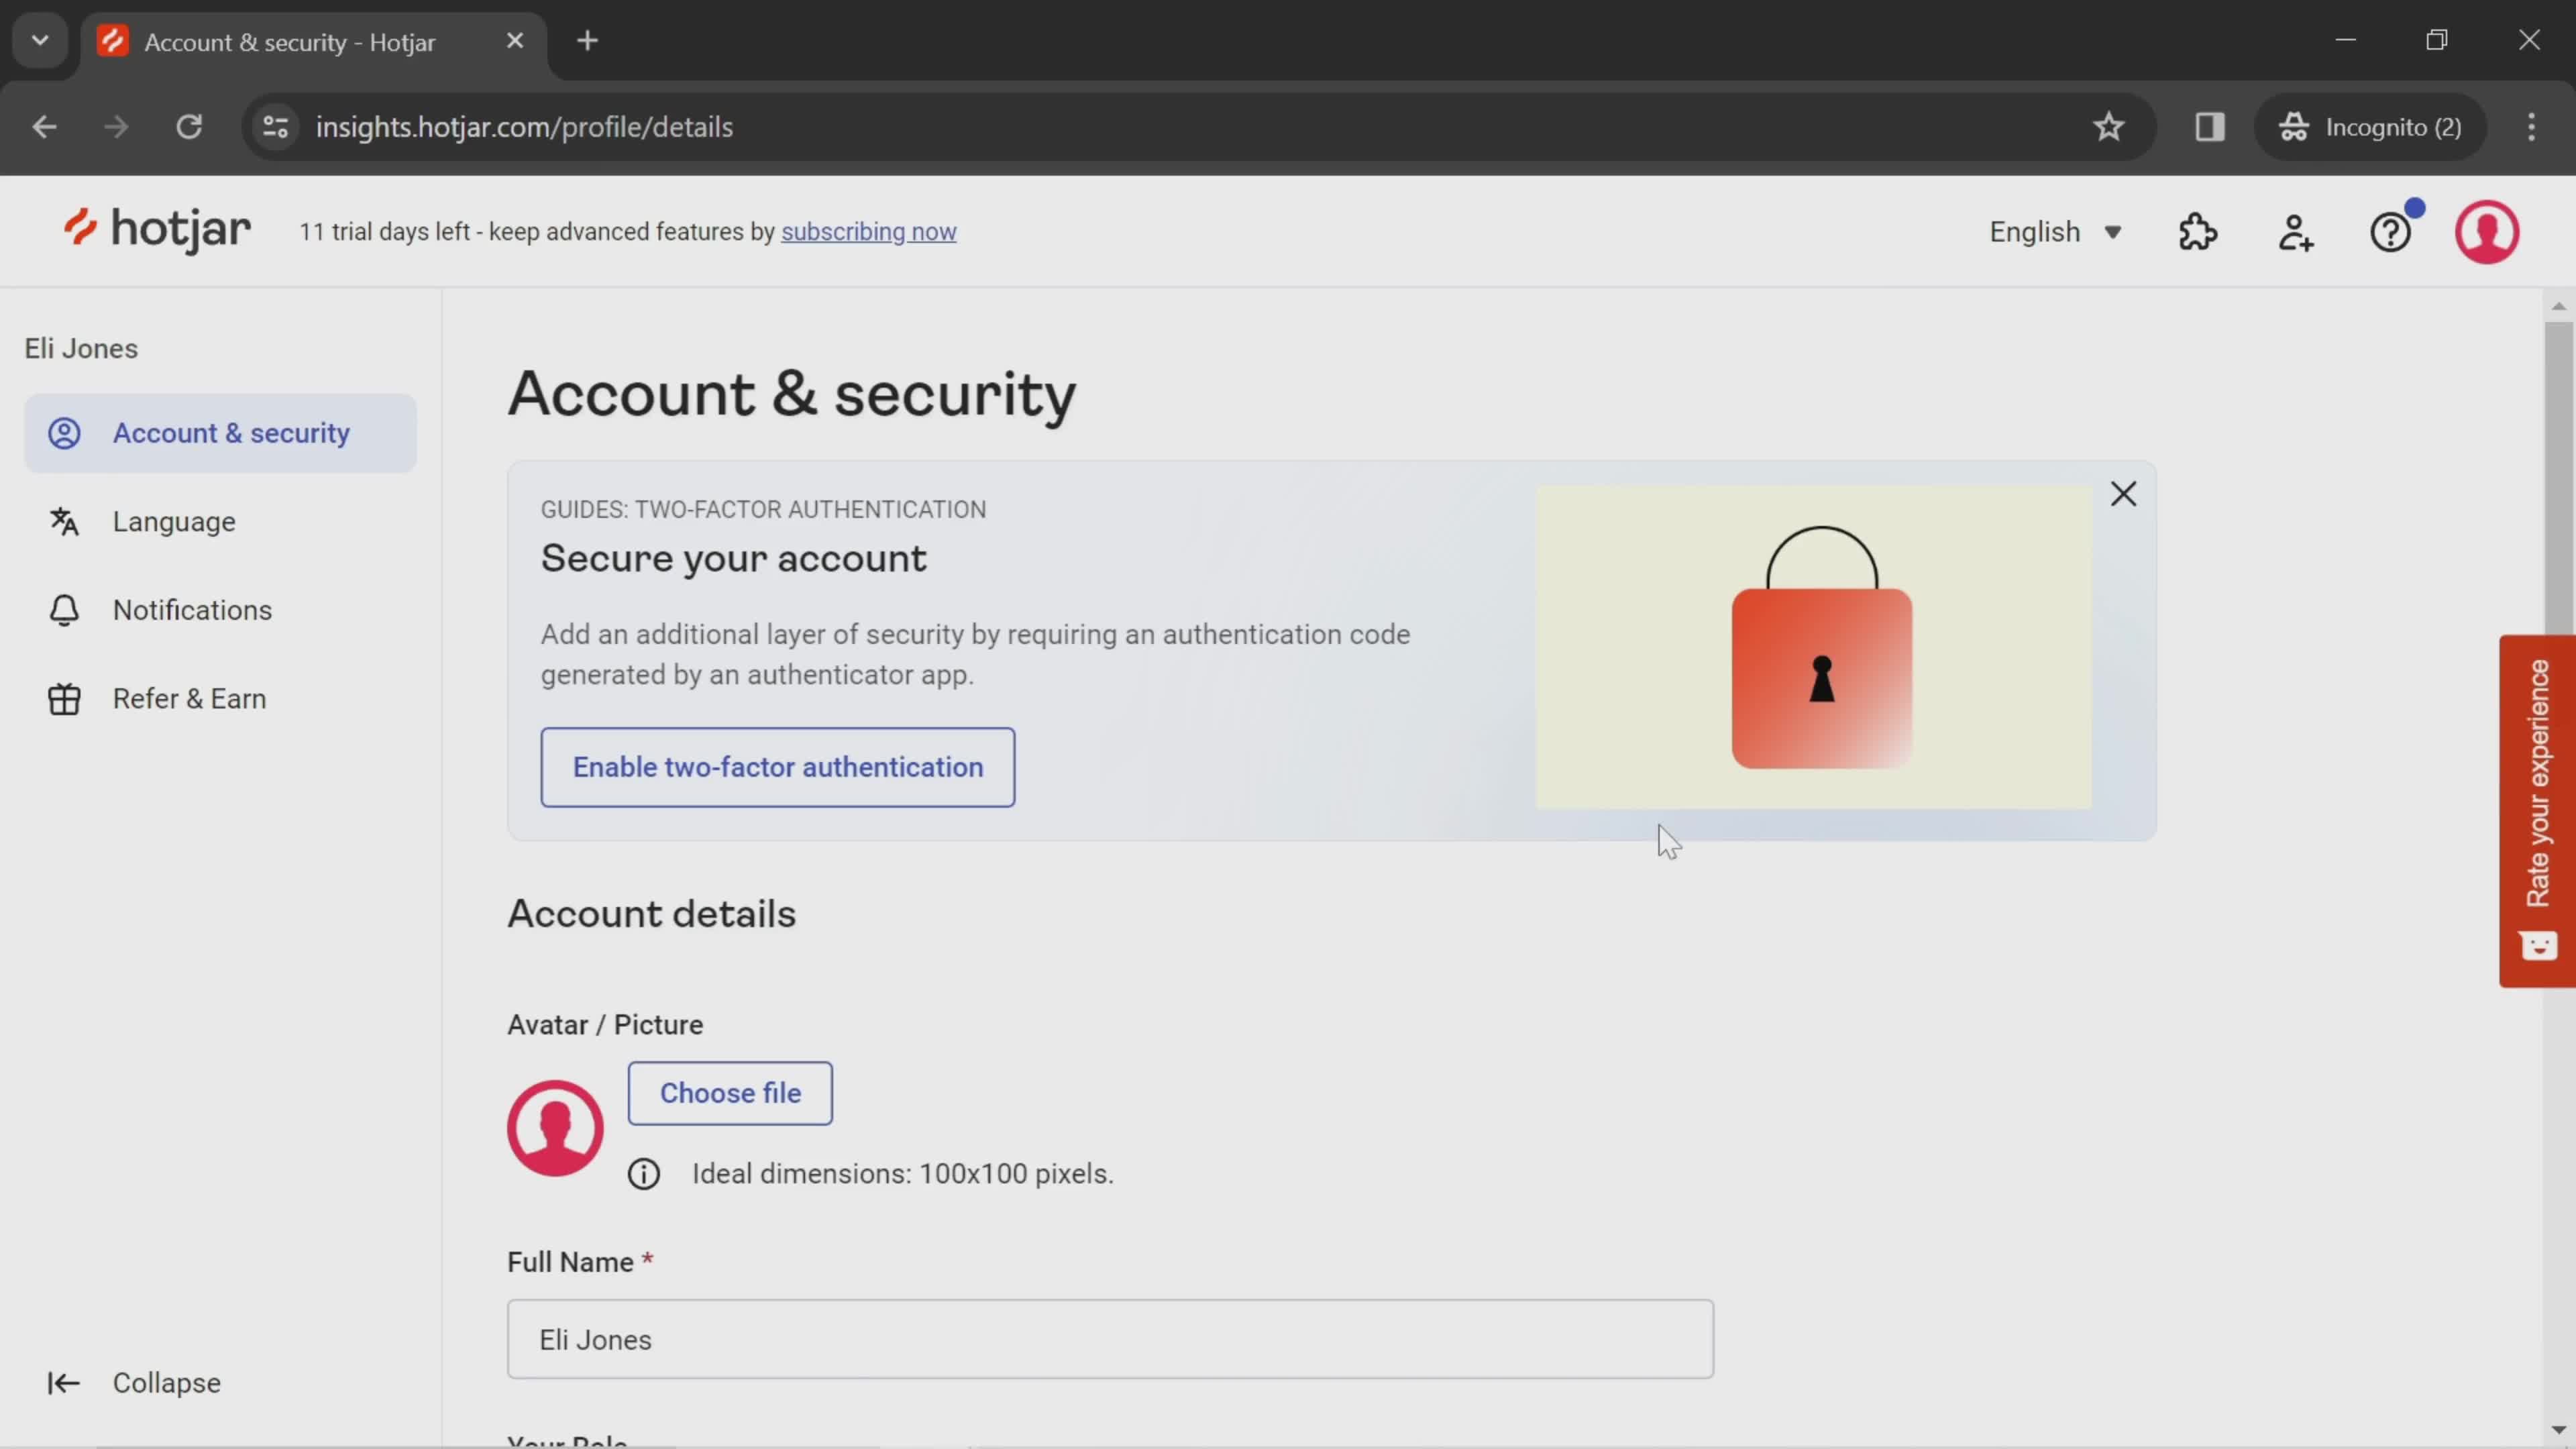Screen dimensions: 2576x1449
Task: Click the new tab icon in browser
Action: [x=588, y=39]
